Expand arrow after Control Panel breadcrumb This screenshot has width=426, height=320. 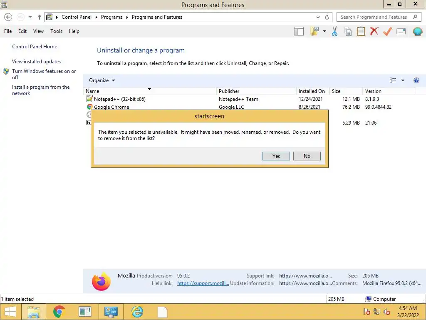97,17
